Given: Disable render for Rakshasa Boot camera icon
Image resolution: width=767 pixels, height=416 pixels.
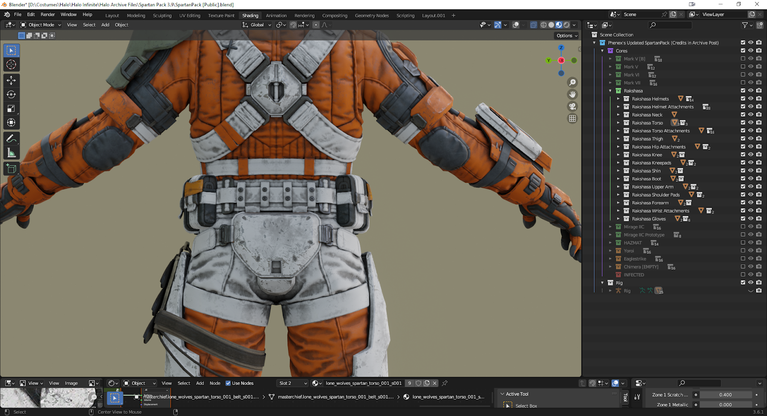Looking at the screenshot, I should [759, 178].
